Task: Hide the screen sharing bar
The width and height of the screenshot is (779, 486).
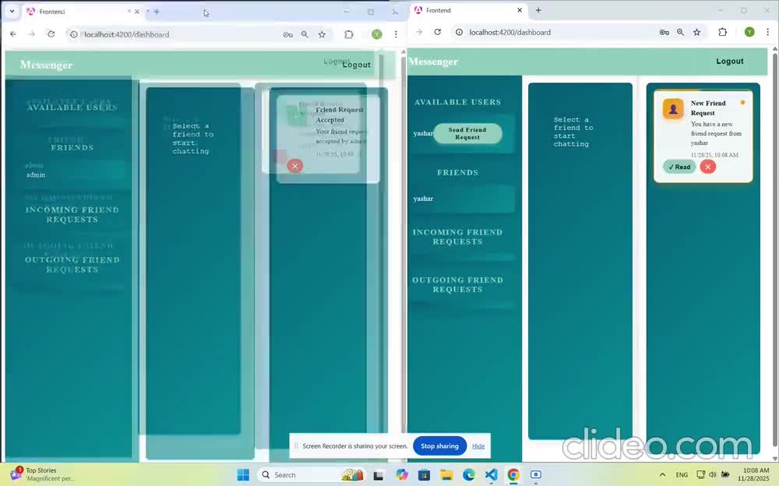Action: coord(478,446)
